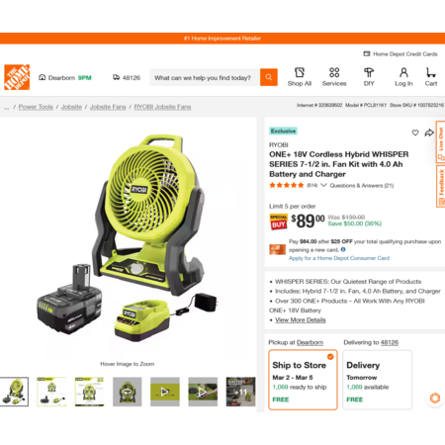This screenshot has width=445, height=445.
Task: Click View More Details link
Action: pos(301,319)
